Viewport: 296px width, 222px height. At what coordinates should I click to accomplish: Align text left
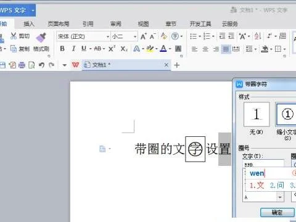tap(194, 49)
